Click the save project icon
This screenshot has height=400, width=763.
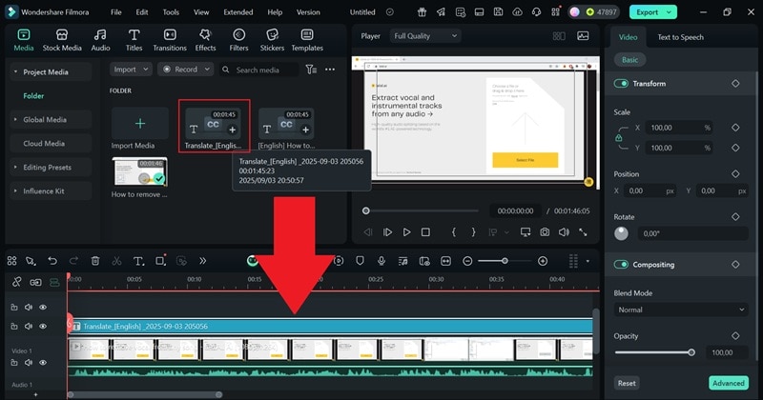tap(498, 12)
